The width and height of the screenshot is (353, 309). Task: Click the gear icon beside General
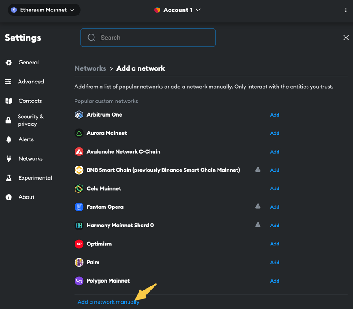pos(8,62)
